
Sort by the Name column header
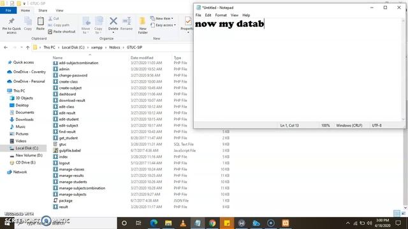[x=57, y=58]
